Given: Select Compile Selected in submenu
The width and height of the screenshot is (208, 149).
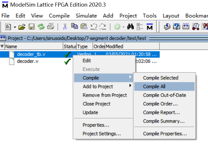Looking at the screenshot, I should tap(164, 78).
